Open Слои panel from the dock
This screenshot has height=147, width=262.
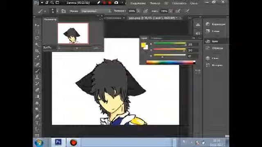click(212, 58)
